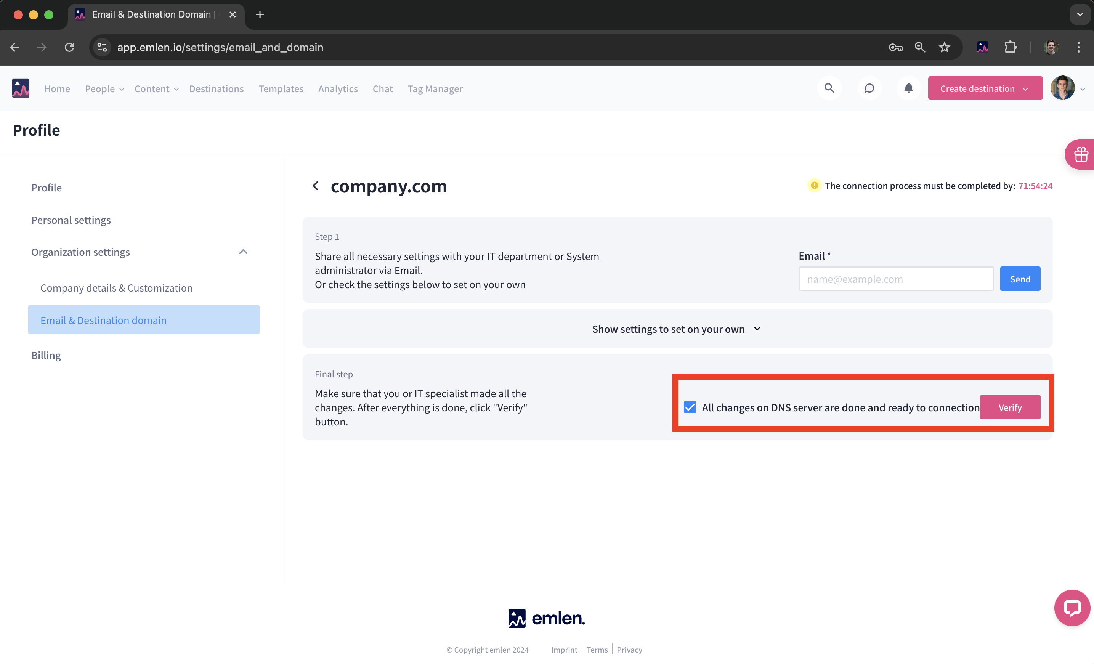Open the notifications bell
This screenshot has width=1094, height=664.
(x=908, y=88)
